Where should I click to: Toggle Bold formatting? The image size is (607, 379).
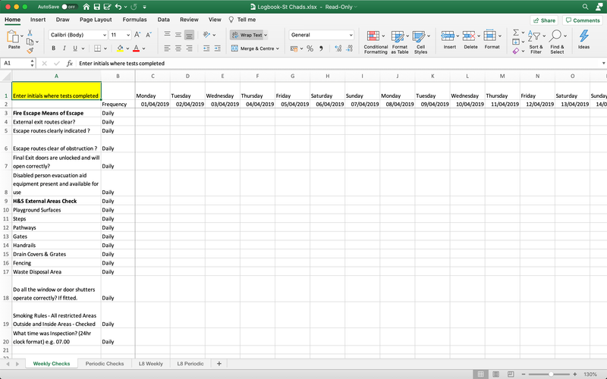[53, 49]
